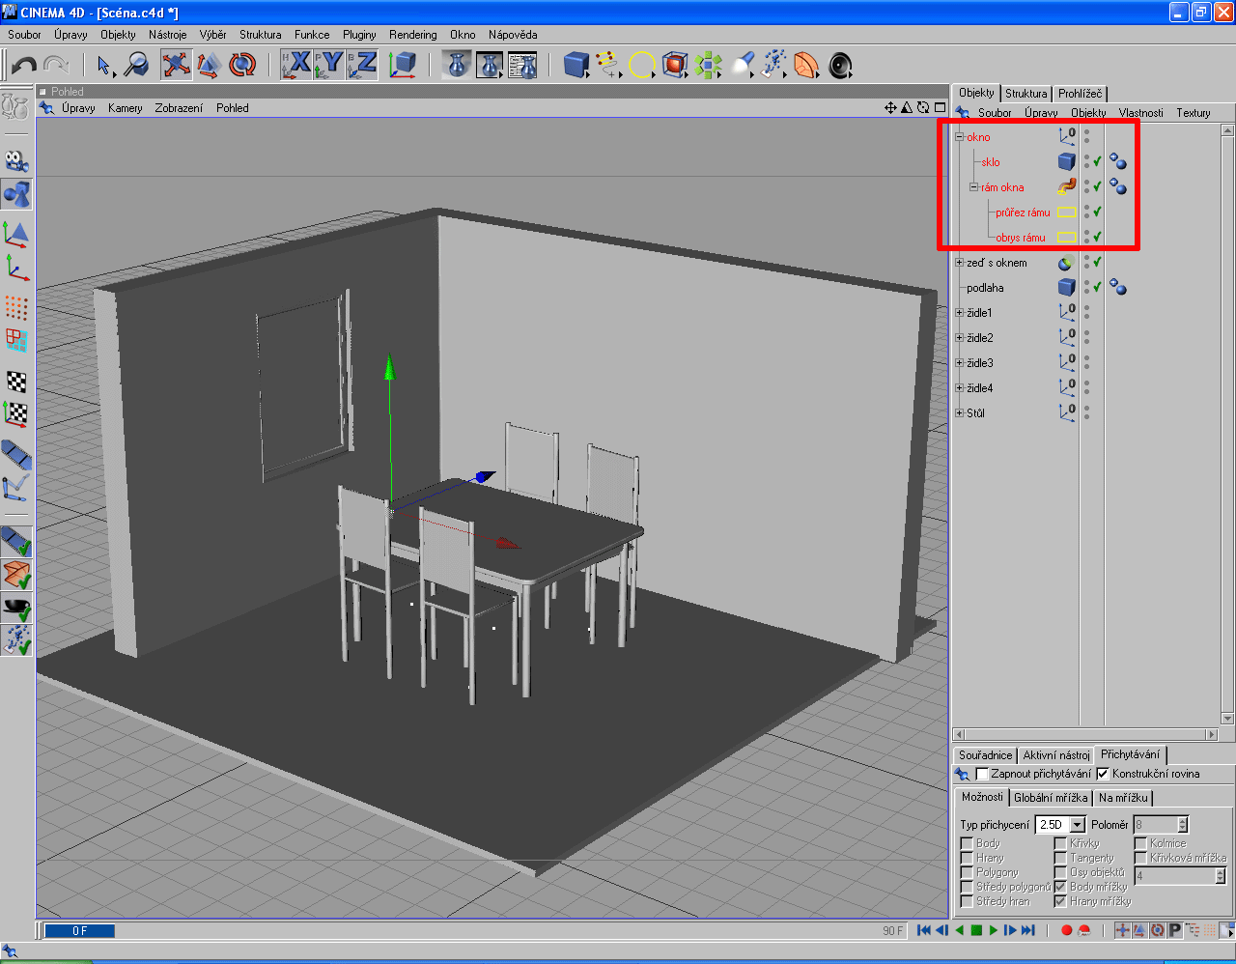Open the Rendering menu
Viewport: 1236px width, 964px height.
[413, 35]
